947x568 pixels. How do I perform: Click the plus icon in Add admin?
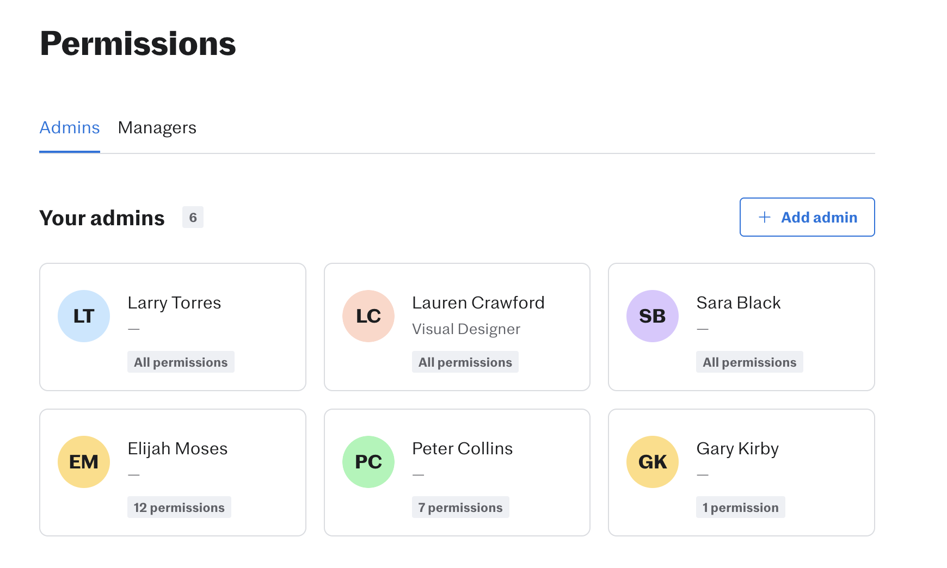(x=765, y=217)
